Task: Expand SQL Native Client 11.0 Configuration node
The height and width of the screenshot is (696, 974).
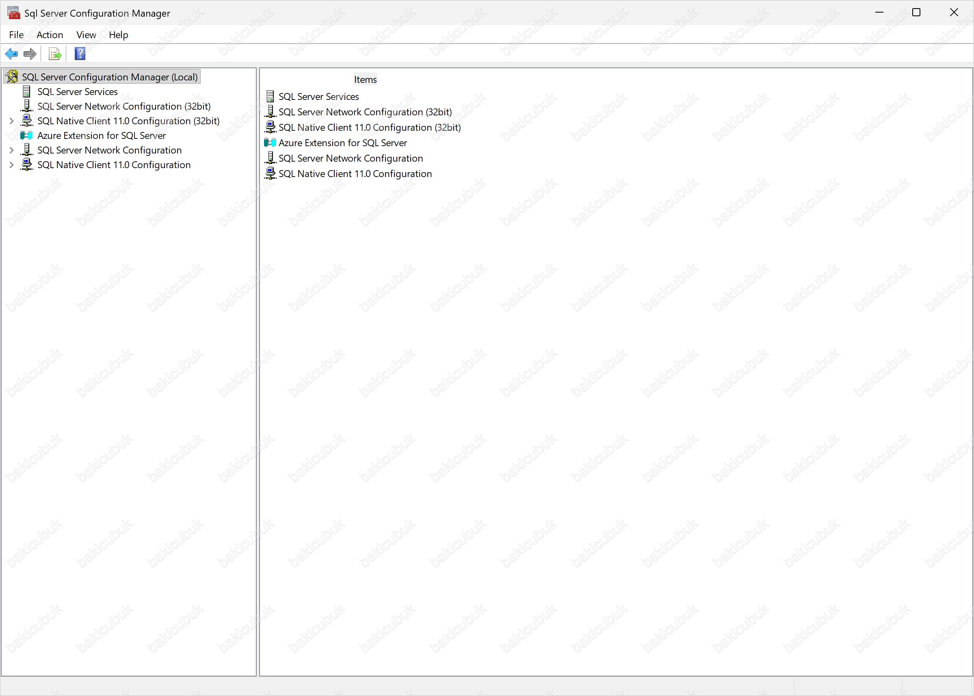Action: coord(11,165)
